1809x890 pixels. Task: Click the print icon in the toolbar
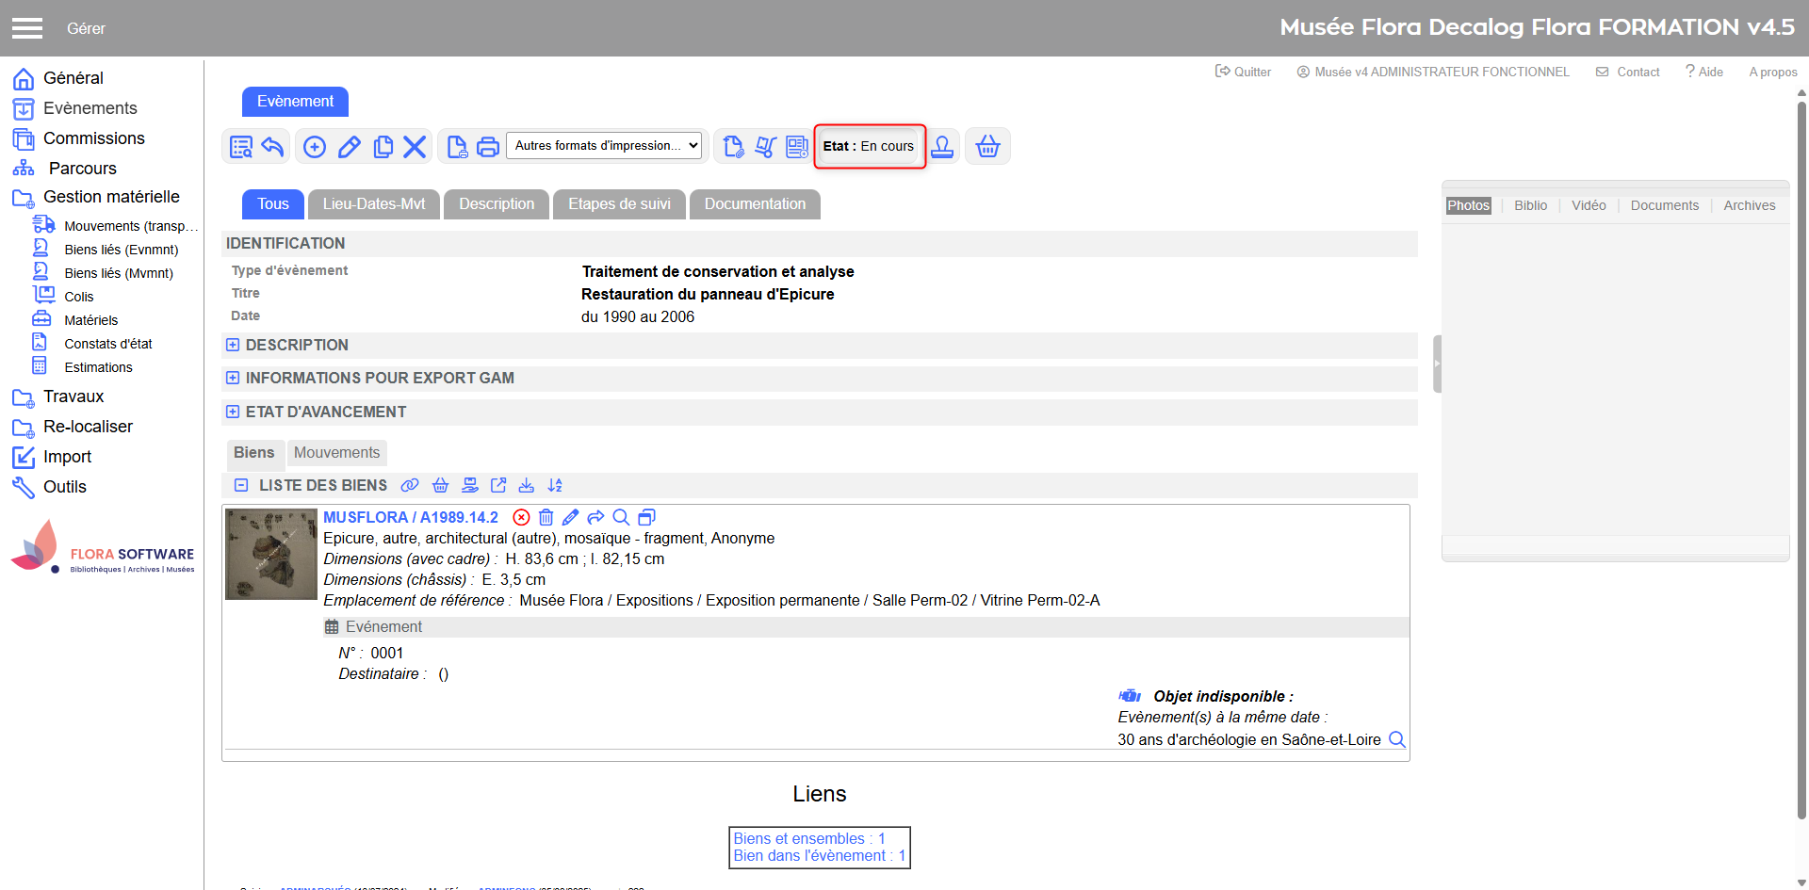tap(488, 147)
